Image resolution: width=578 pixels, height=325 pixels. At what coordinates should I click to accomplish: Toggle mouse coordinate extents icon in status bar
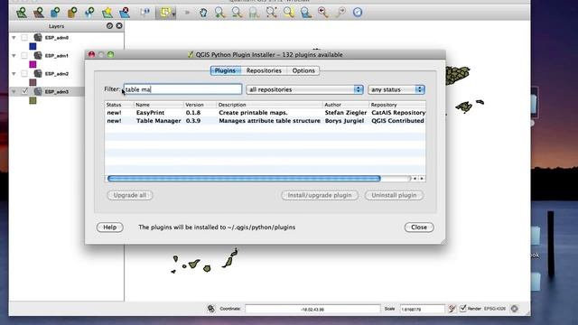(x=210, y=309)
